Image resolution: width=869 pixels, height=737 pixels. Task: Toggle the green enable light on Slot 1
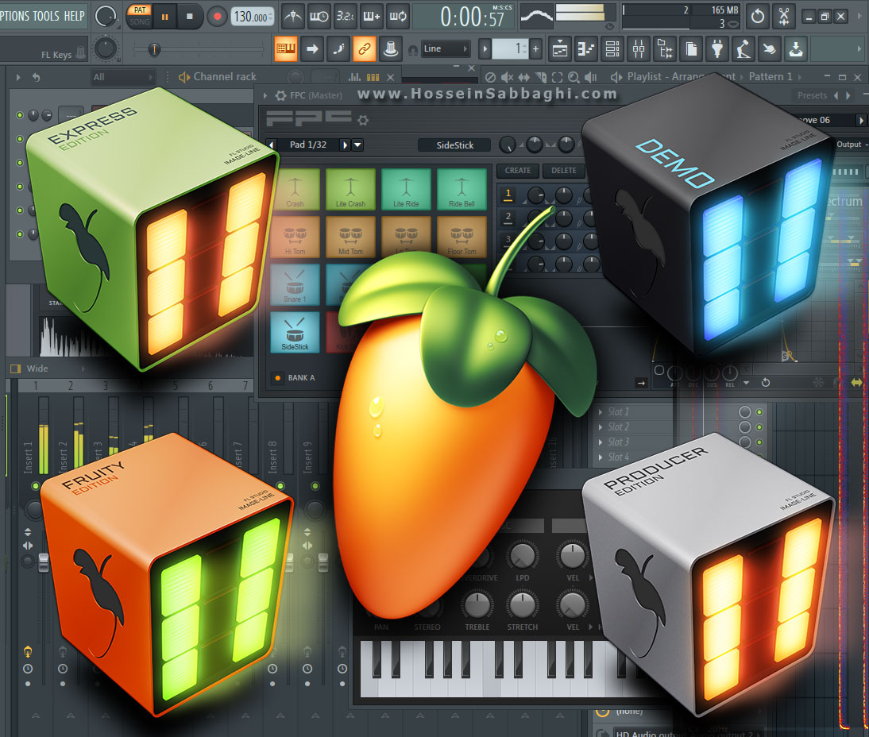pyautogui.click(x=759, y=412)
